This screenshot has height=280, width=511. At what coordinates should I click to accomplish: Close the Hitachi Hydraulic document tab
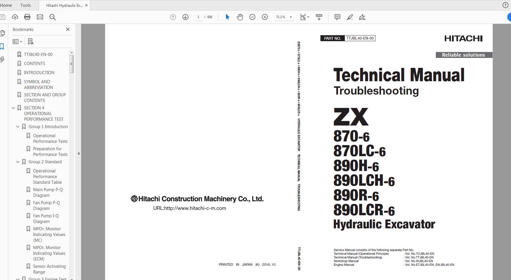86,5
